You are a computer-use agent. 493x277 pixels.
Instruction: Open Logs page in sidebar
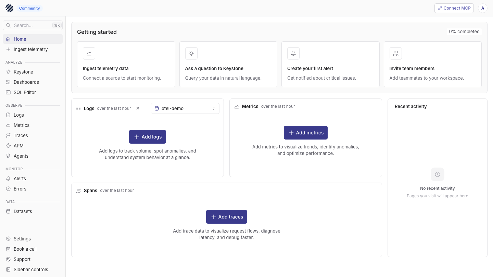(33, 115)
